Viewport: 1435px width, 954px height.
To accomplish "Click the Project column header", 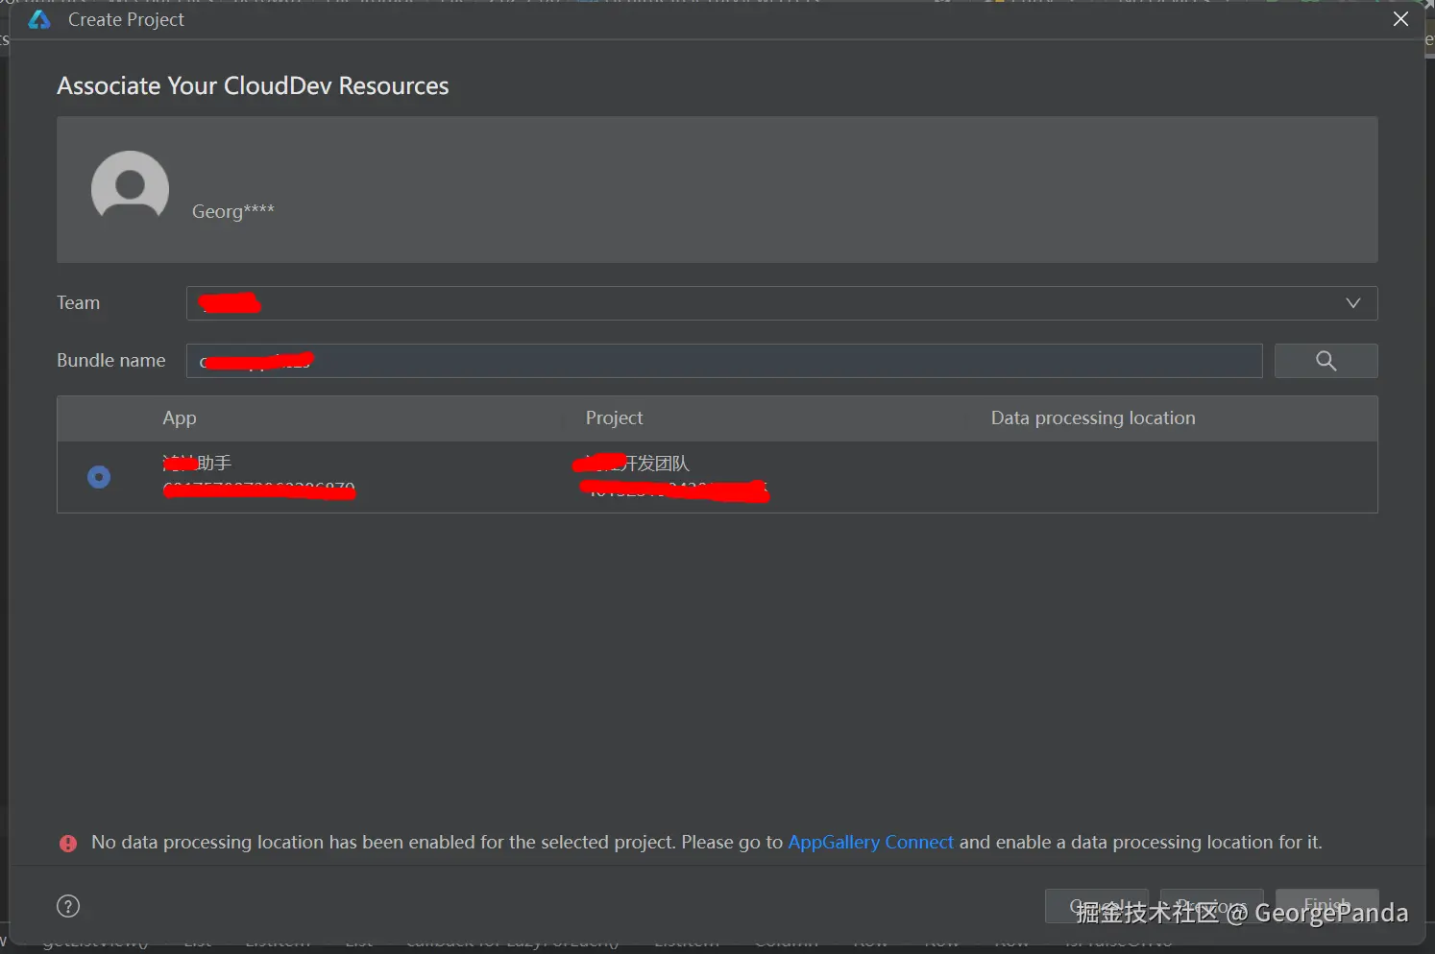I will tap(614, 417).
